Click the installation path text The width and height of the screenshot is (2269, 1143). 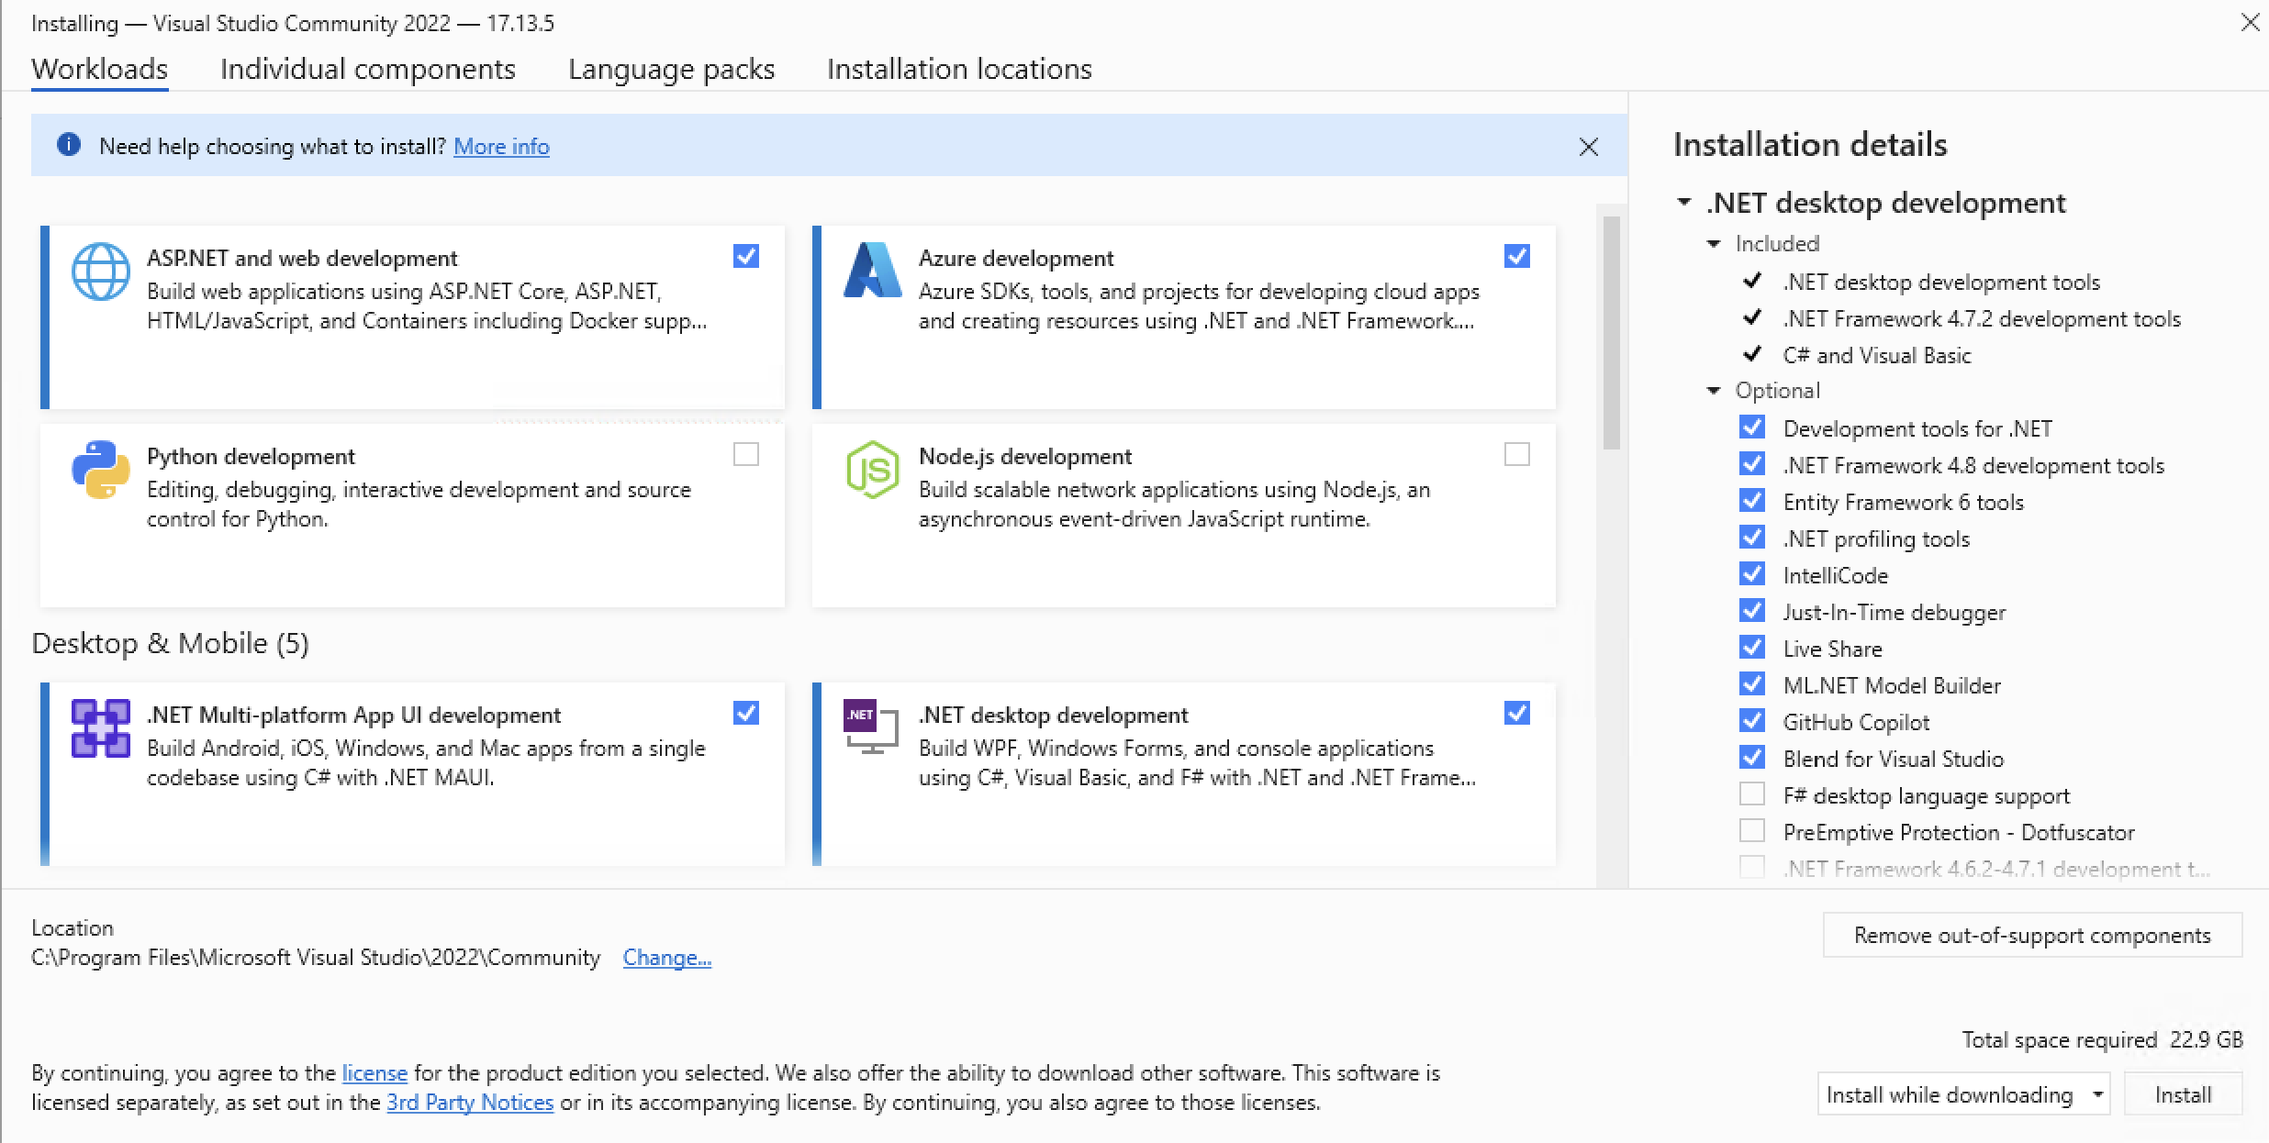[316, 958]
